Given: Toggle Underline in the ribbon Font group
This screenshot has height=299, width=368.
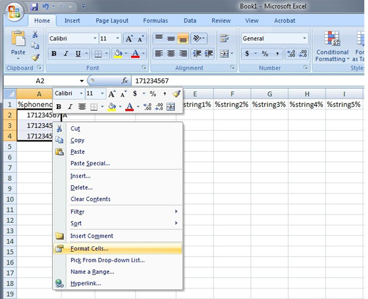Looking at the screenshot, I should click(78, 54).
